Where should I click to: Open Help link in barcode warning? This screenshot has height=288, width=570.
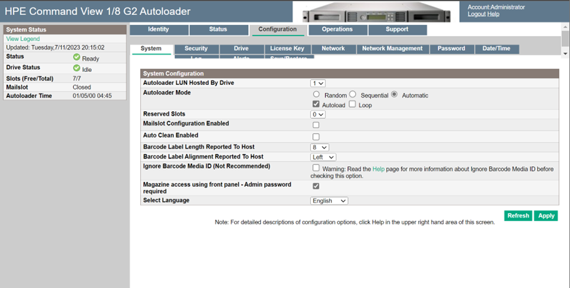378,169
